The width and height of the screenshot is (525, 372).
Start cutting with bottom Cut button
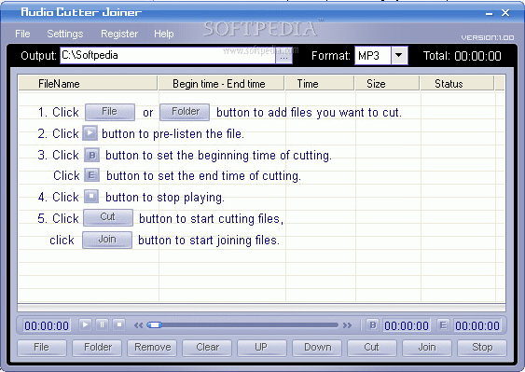point(372,348)
